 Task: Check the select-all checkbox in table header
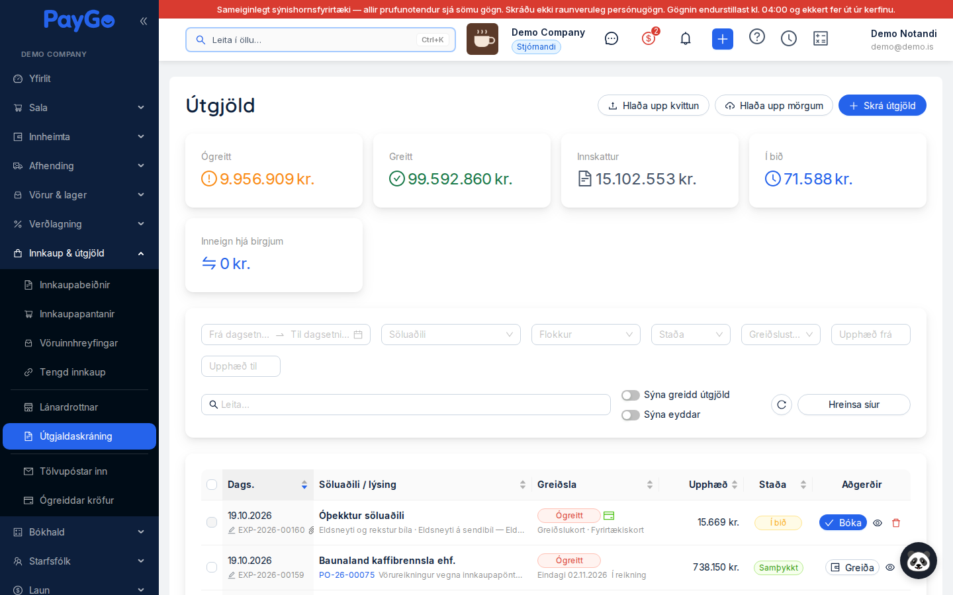pos(212,485)
